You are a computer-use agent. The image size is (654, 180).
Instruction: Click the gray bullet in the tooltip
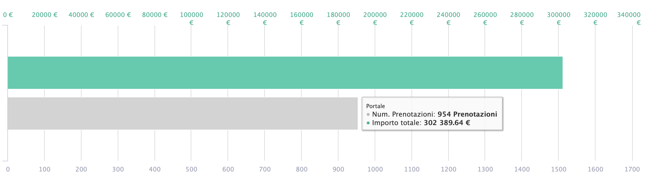coord(368,115)
